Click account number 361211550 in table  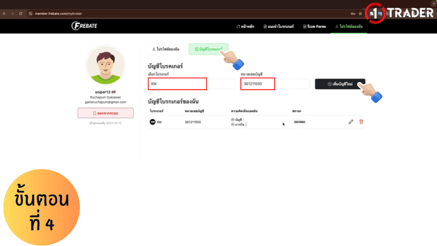(193, 122)
